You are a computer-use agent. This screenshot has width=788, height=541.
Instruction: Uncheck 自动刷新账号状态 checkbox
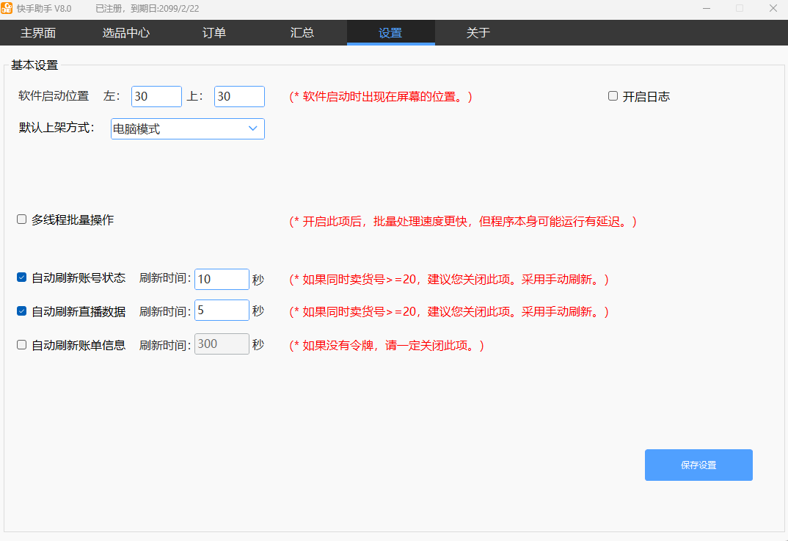click(x=22, y=278)
